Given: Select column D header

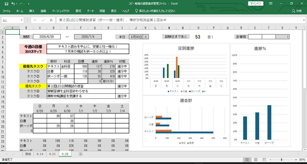Looking at the screenshot, I should coord(53,28).
